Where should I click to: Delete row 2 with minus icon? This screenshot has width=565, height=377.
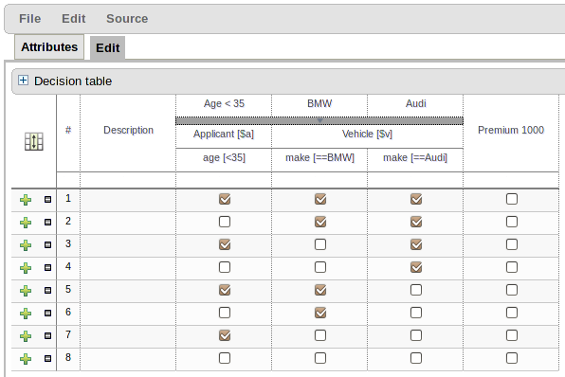(x=47, y=223)
